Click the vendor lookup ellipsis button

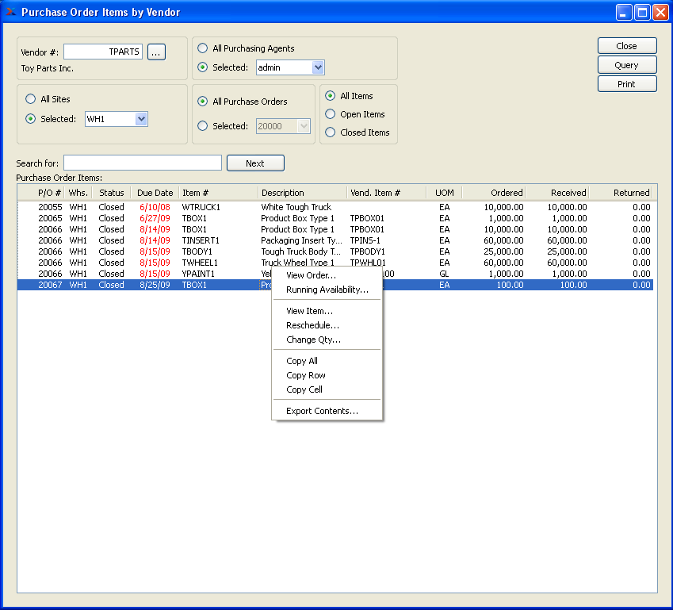tap(156, 52)
